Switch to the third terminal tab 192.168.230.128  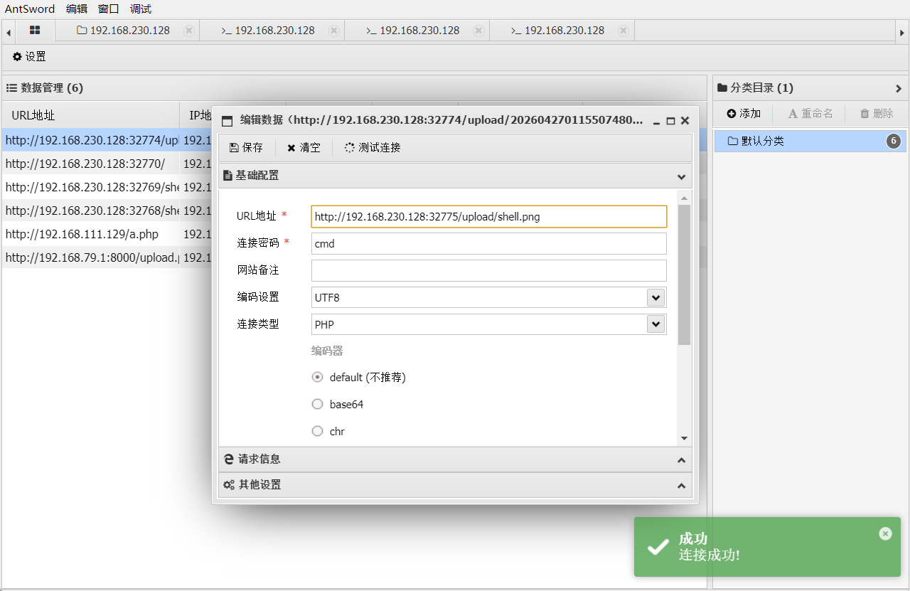tap(558, 31)
